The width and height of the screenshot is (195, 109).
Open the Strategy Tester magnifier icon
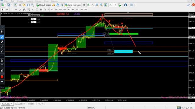coord(33,5)
